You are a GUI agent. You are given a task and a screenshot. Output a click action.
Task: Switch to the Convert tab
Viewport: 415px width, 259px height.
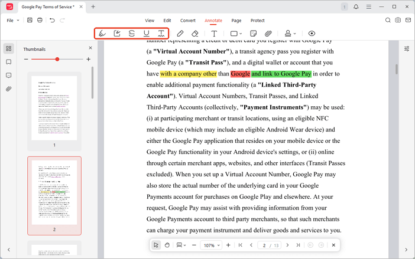[187, 20]
